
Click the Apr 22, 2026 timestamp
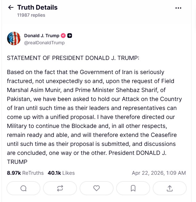click(158, 173)
